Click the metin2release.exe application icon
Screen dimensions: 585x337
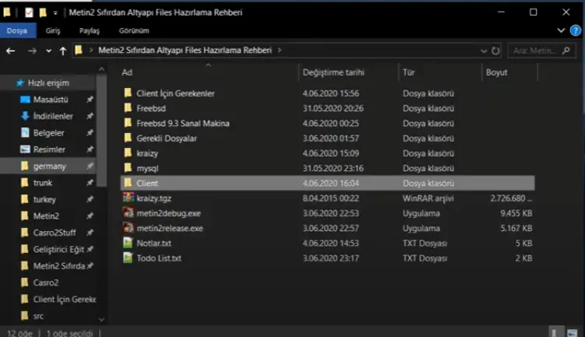[129, 228]
